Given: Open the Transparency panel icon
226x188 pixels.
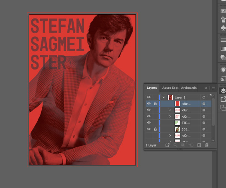Looking at the screenshot, I should pos(223,57).
